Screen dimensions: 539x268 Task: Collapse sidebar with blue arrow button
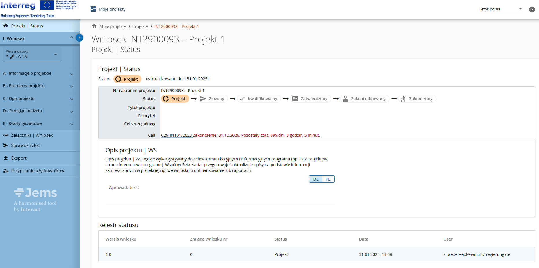[79, 38]
